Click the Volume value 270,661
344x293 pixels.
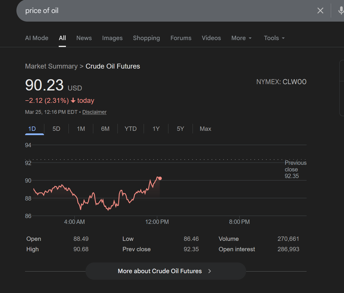[x=288, y=239]
